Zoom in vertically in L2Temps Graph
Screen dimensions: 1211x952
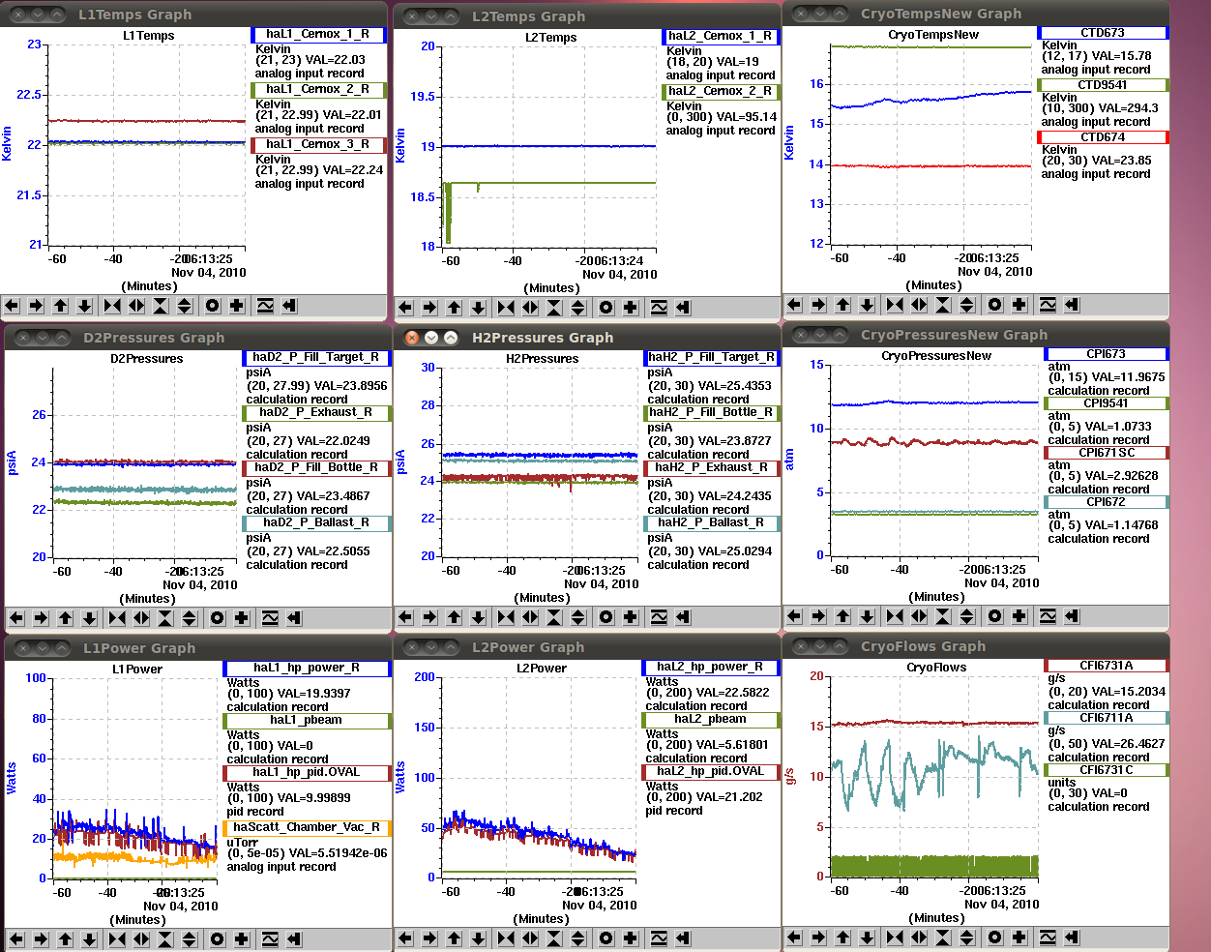coord(554,308)
